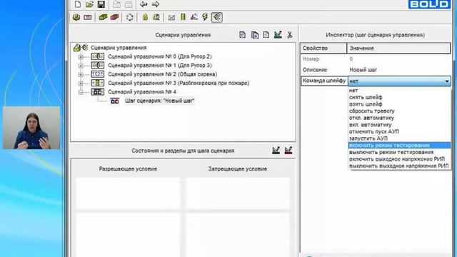Click the lightning bolt toolbar icon
The image size is (457, 257).
point(205,17)
